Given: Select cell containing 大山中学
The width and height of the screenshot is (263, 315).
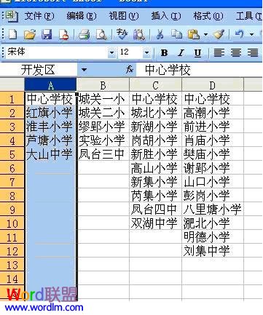Looking at the screenshot, I should pyautogui.click(x=50, y=154).
